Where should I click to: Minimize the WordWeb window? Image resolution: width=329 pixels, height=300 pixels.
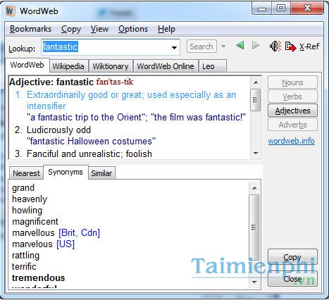click(262, 9)
